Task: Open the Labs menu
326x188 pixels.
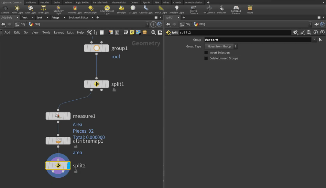Action: point(70,32)
